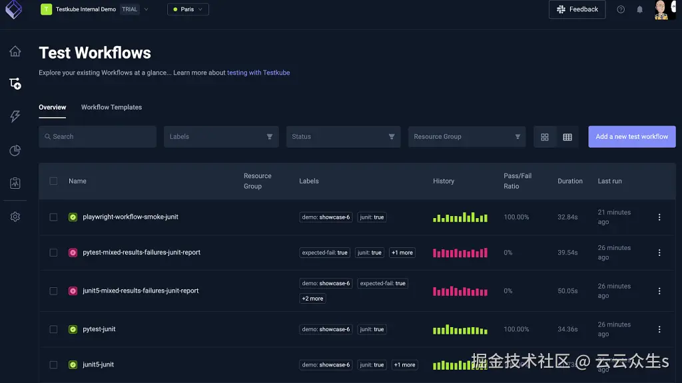Viewport: 682px width, 383px height.
Task: Open the Paris environment dropdown
Action: point(188,9)
